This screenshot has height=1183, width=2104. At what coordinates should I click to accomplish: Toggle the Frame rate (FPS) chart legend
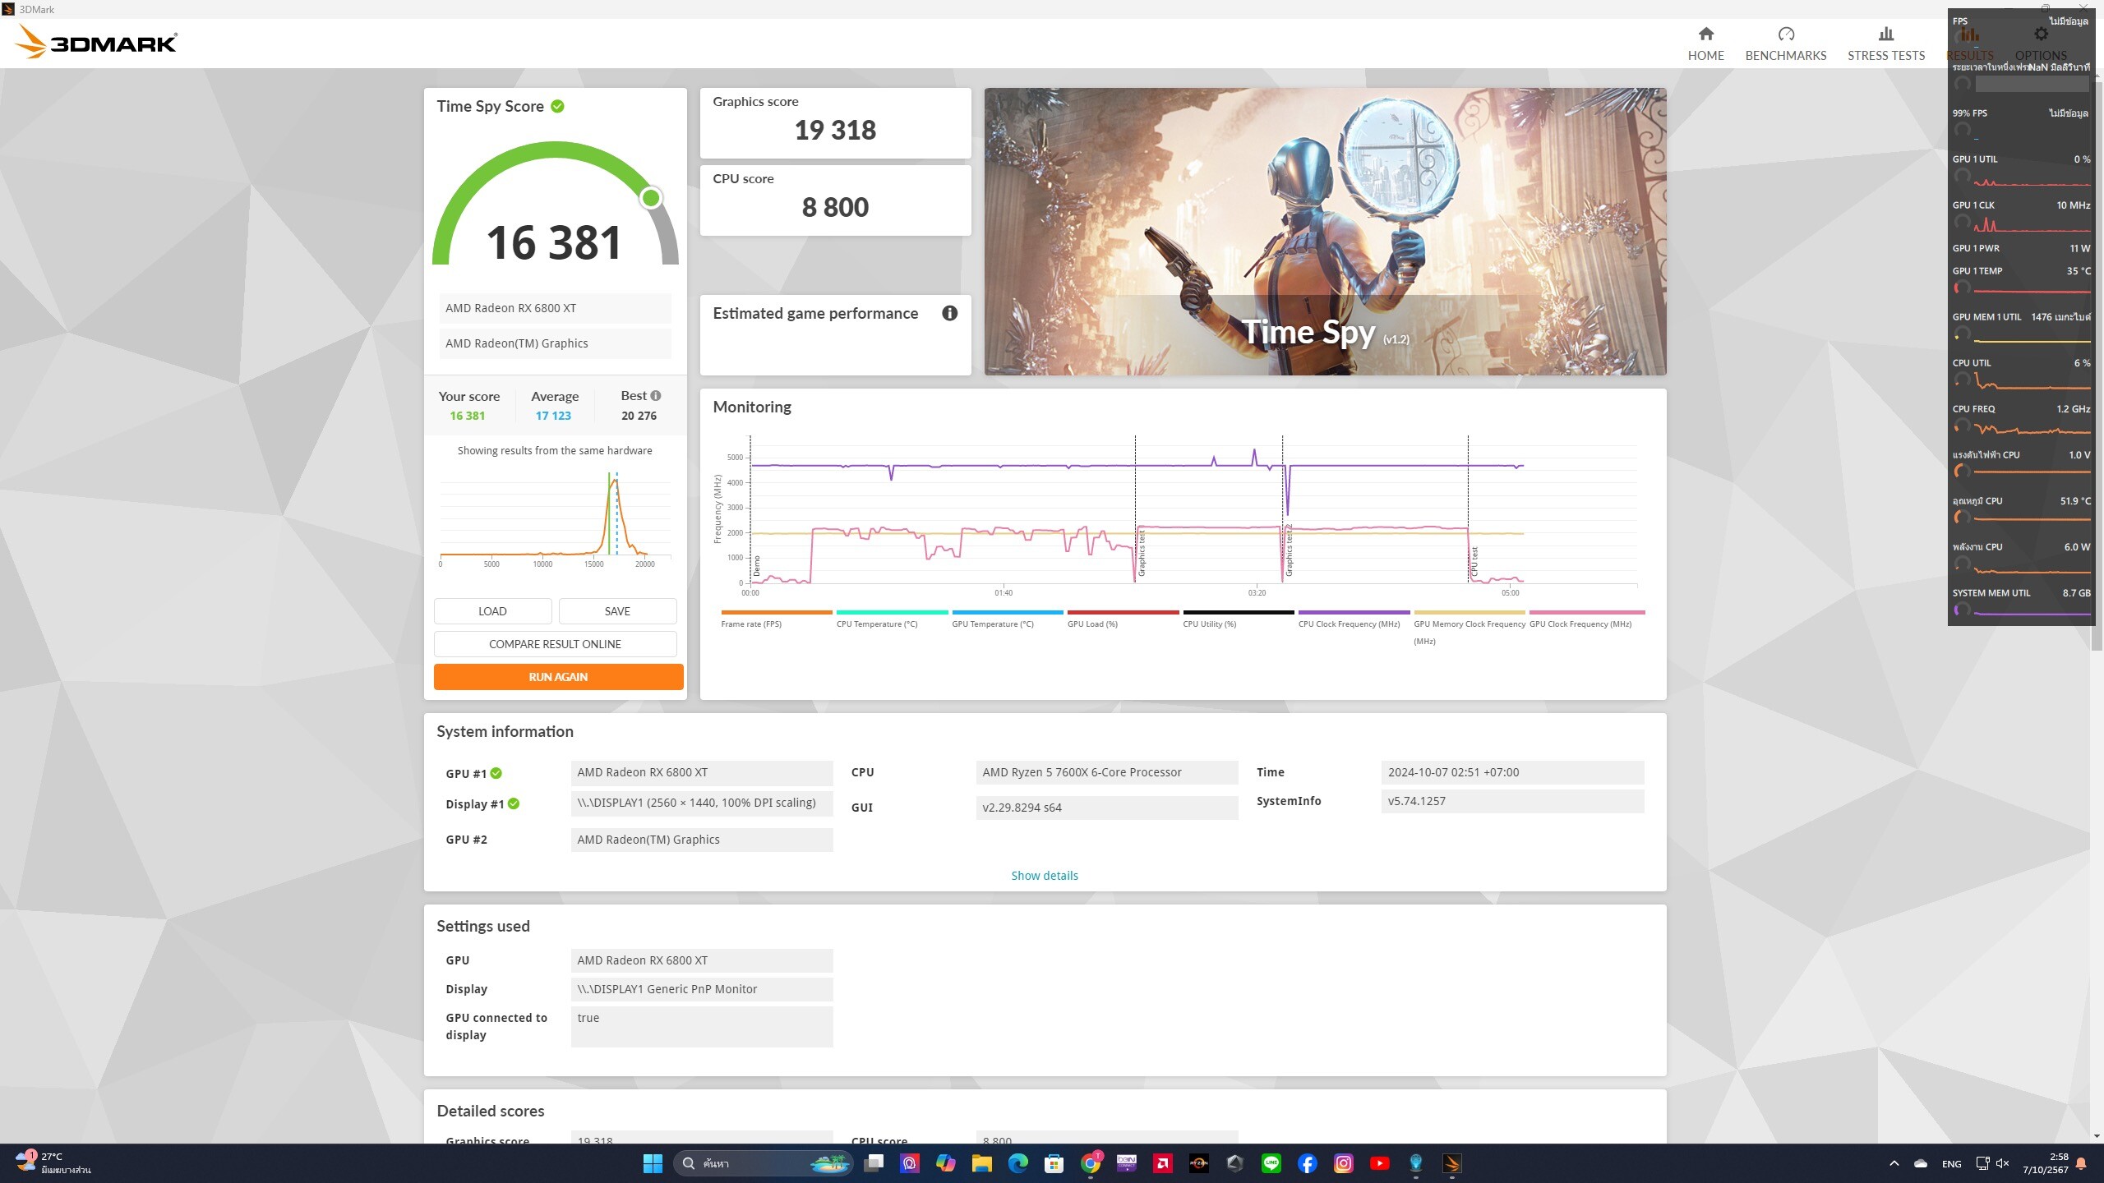751,624
